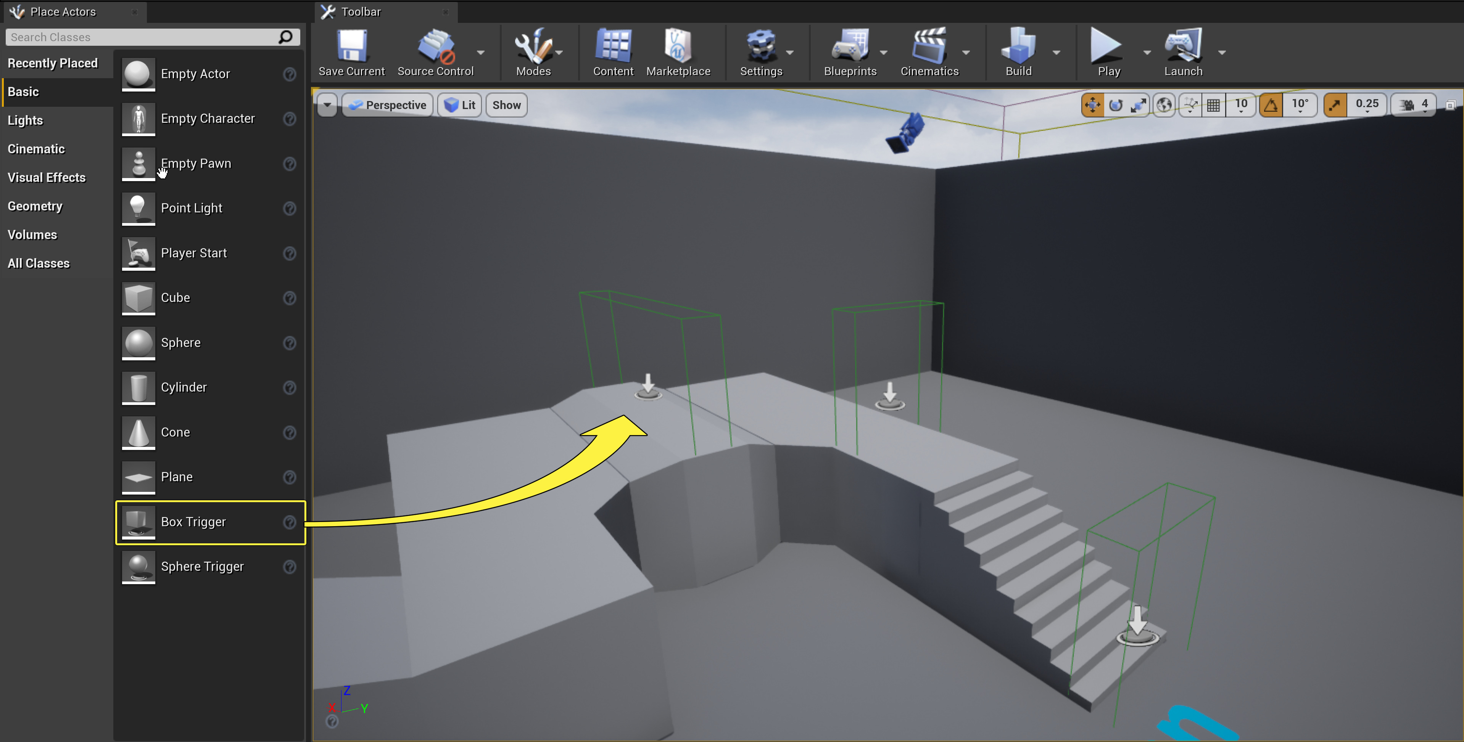Open the rotation snap 10° dropdown

point(1300,105)
